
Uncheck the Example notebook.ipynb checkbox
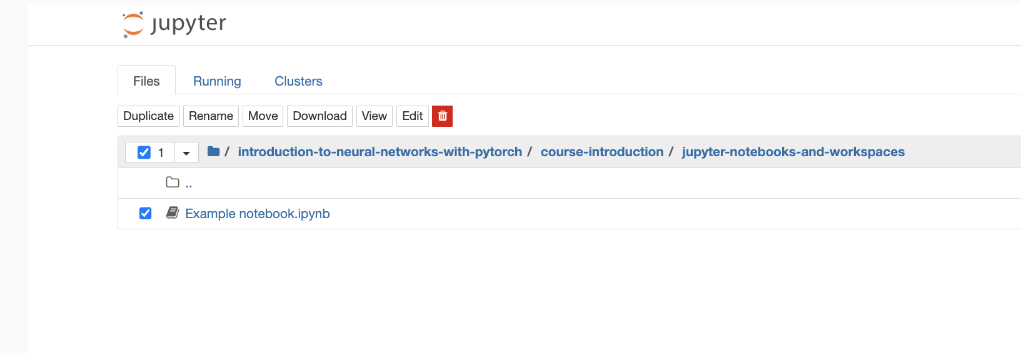click(x=145, y=214)
